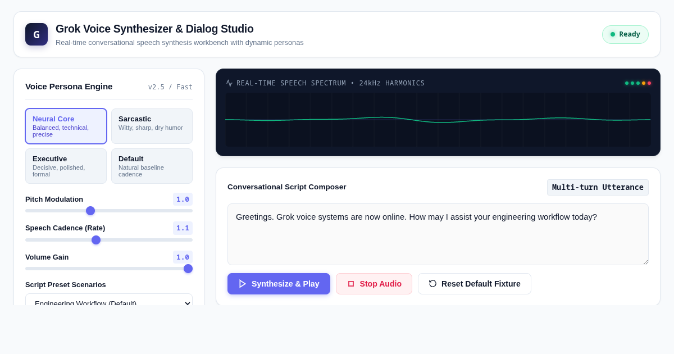674x354 pixels.
Task: Click the textarea resize grip corner
Action: pyautogui.click(x=645, y=262)
